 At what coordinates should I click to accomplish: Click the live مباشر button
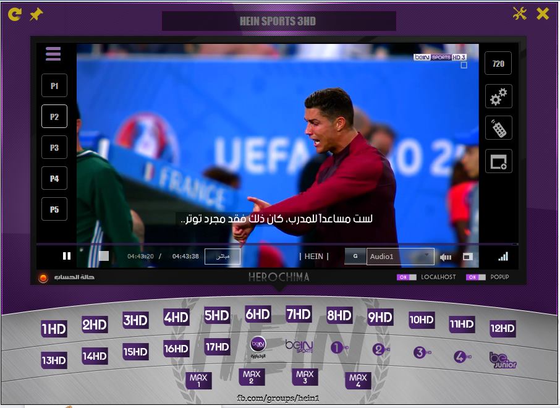pos(222,257)
